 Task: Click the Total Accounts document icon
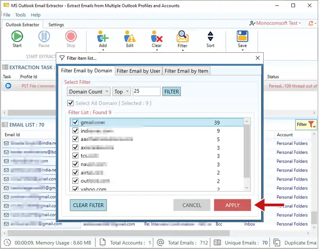point(103,242)
